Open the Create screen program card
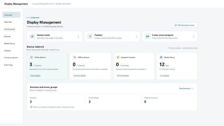Image resolution: width=224 pixels, height=126 pixels. pos(170,36)
